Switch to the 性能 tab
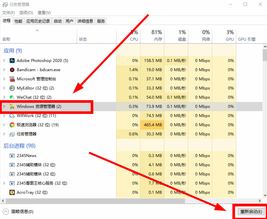Screen dimensions: 267x219 click(x=18, y=21)
